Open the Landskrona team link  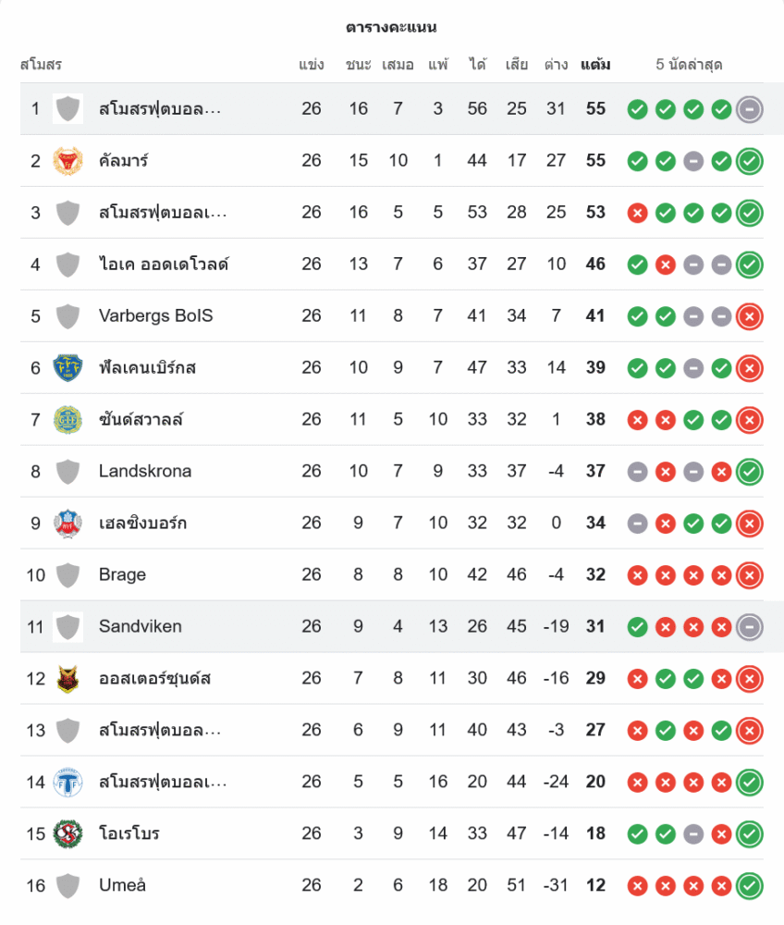(x=145, y=472)
